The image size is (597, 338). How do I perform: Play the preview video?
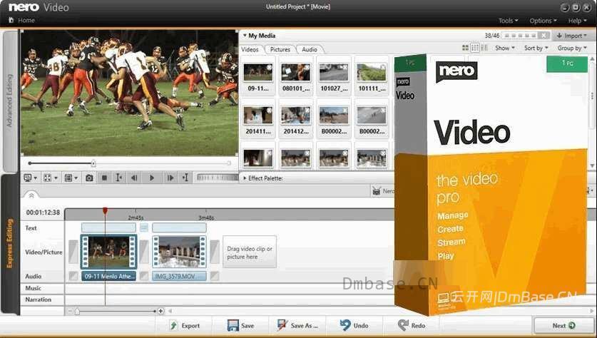pyautogui.click(x=151, y=178)
